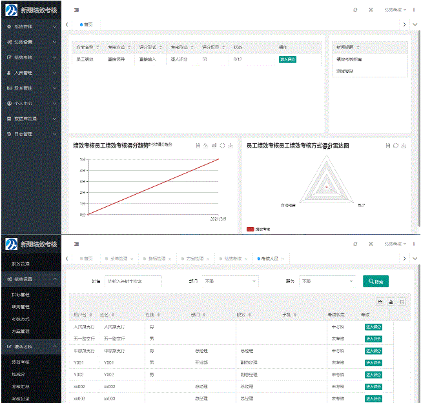Click the 人员管理 person icon in the sidebar
The width and height of the screenshot is (421, 403).
pos(9,73)
